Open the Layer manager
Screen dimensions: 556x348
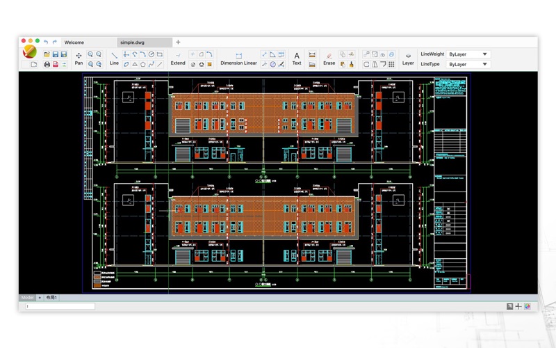coord(408,58)
